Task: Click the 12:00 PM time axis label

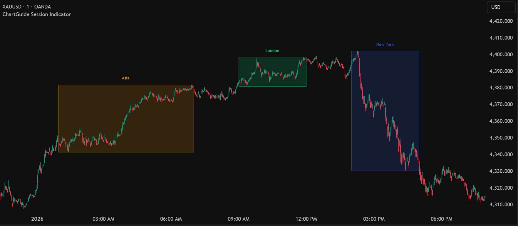Action: (x=306, y=219)
